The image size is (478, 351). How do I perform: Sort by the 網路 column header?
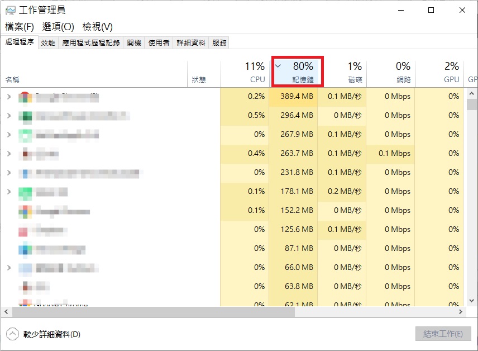[390, 74]
